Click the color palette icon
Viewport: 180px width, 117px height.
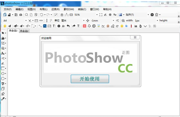(94, 26)
